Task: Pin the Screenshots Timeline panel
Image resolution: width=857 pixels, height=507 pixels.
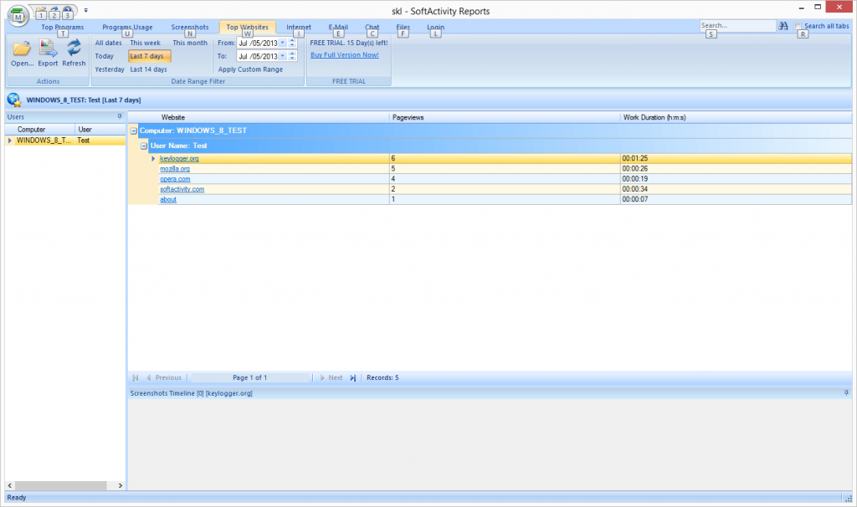Action: 846,392
